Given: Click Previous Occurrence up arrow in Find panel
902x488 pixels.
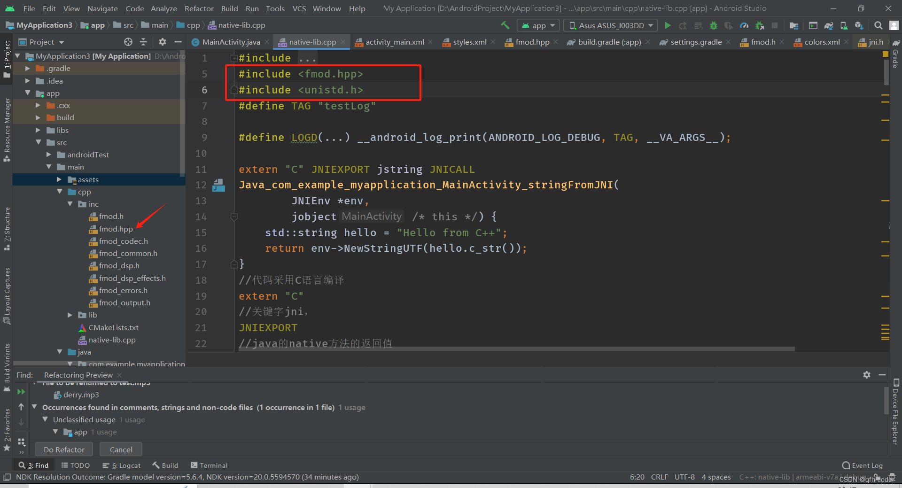Looking at the screenshot, I should tap(21, 407).
